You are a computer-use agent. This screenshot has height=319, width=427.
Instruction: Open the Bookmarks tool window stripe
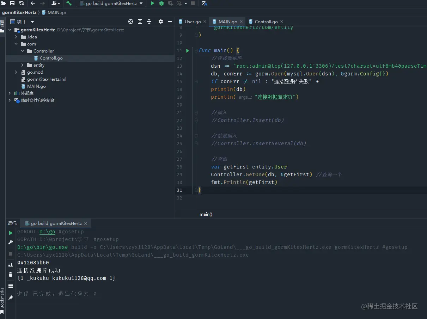2,301
